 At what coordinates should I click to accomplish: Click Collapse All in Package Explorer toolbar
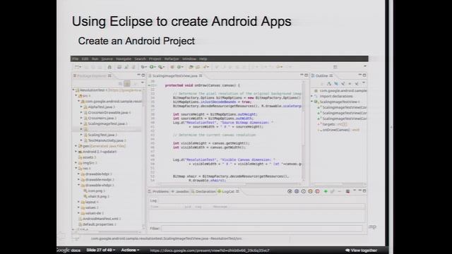tap(120, 83)
